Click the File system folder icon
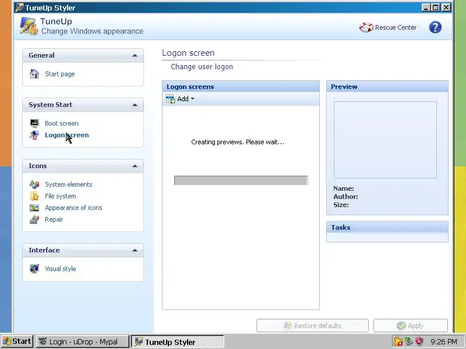 point(34,196)
